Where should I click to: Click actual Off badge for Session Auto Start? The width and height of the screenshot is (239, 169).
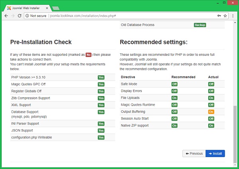point(211,119)
